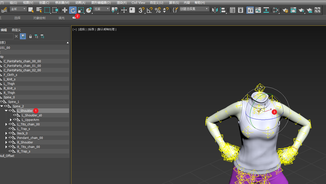Screen dimensions: 326x184
Task: Hide L_Shoulder_s0 via its eye icon
Action: [15, 115]
